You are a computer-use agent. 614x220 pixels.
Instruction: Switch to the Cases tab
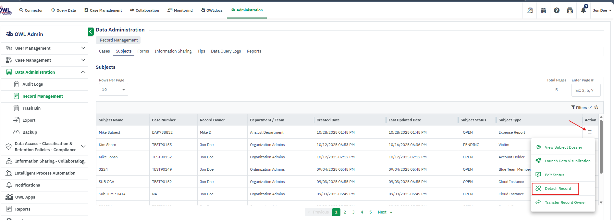[x=104, y=51]
